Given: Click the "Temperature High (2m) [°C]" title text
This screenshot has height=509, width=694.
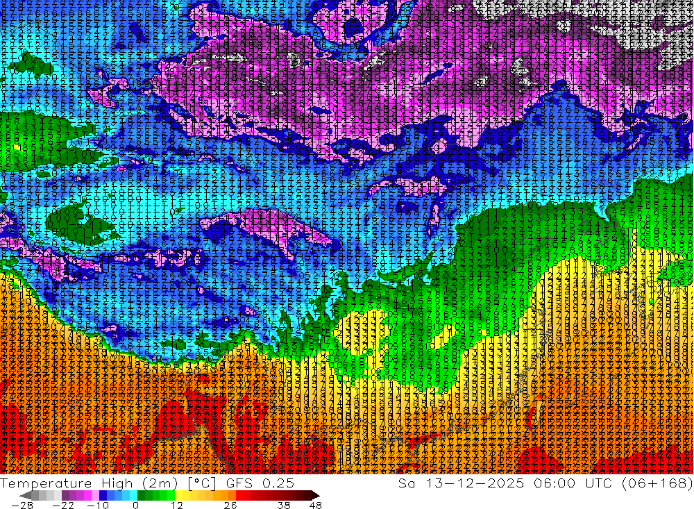Looking at the screenshot, I should pyautogui.click(x=108, y=483).
